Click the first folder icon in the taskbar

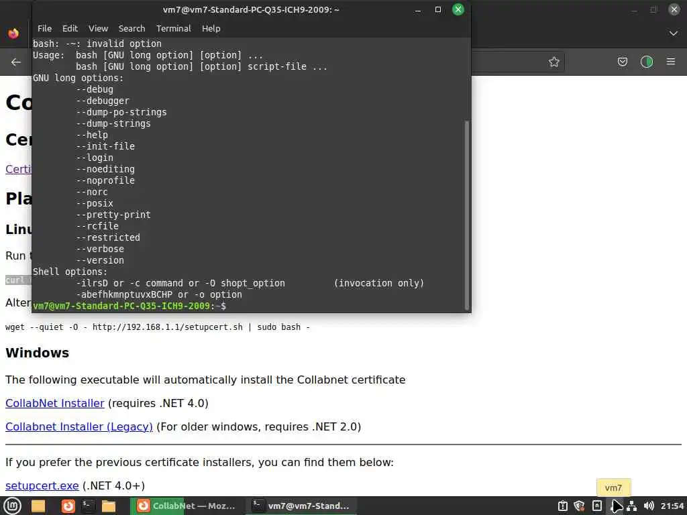click(38, 506)
